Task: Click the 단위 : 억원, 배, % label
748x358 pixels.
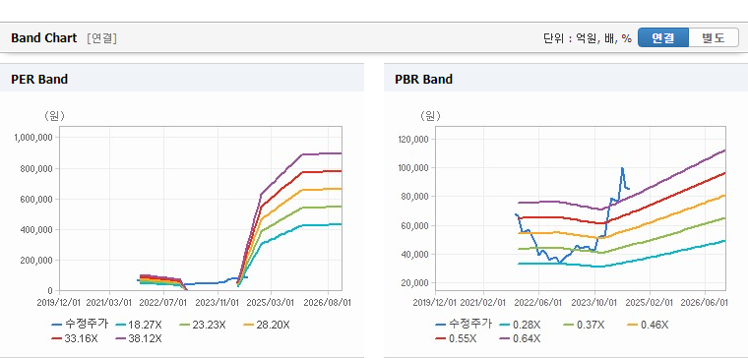Action: pos(588,38)
